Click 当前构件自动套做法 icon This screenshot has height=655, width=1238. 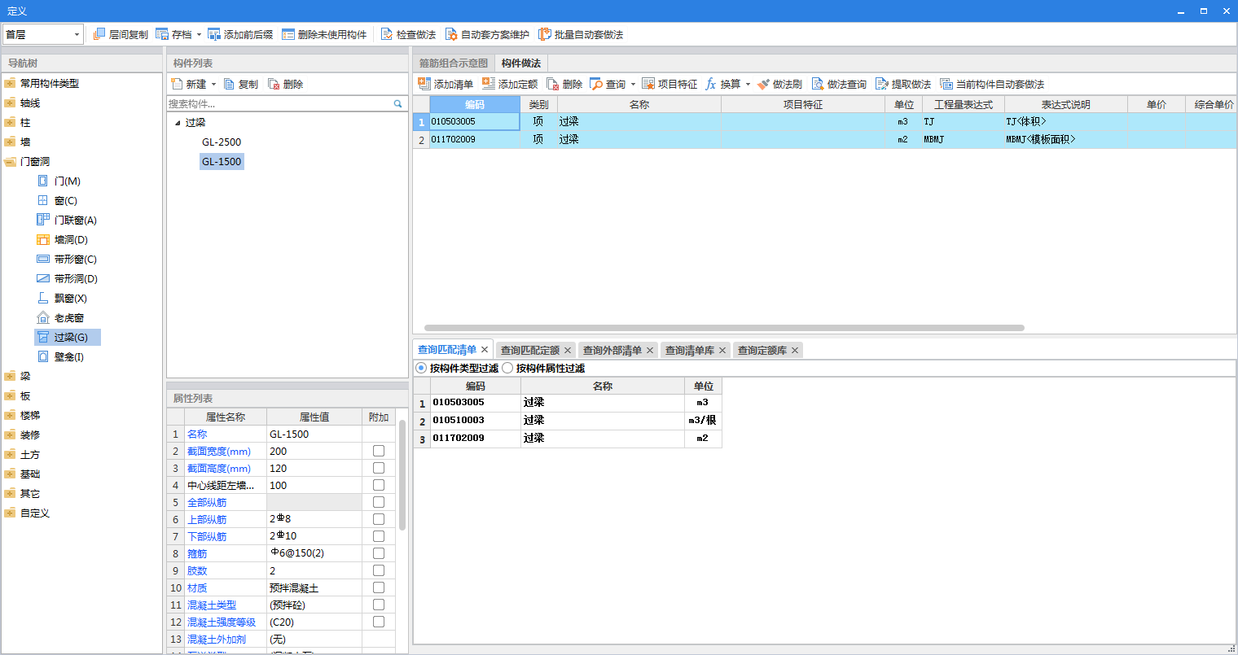[x=946, y=84]
